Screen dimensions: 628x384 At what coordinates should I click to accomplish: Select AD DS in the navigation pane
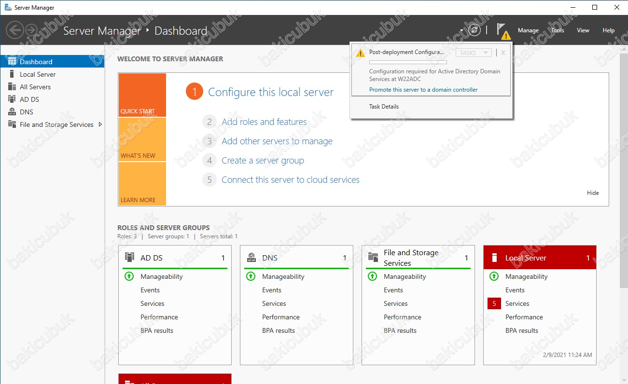coord(52,99)
